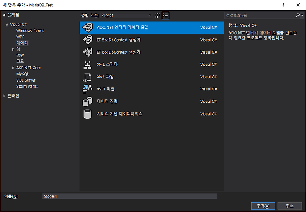Click the 검색(Ctrl+E) search box

pyautogui.click(x=260, y=15)
